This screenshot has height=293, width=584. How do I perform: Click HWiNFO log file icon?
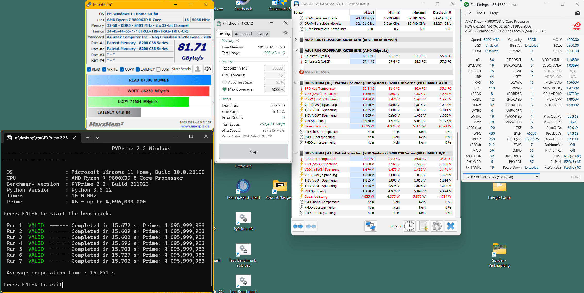(x=423, y=226)
